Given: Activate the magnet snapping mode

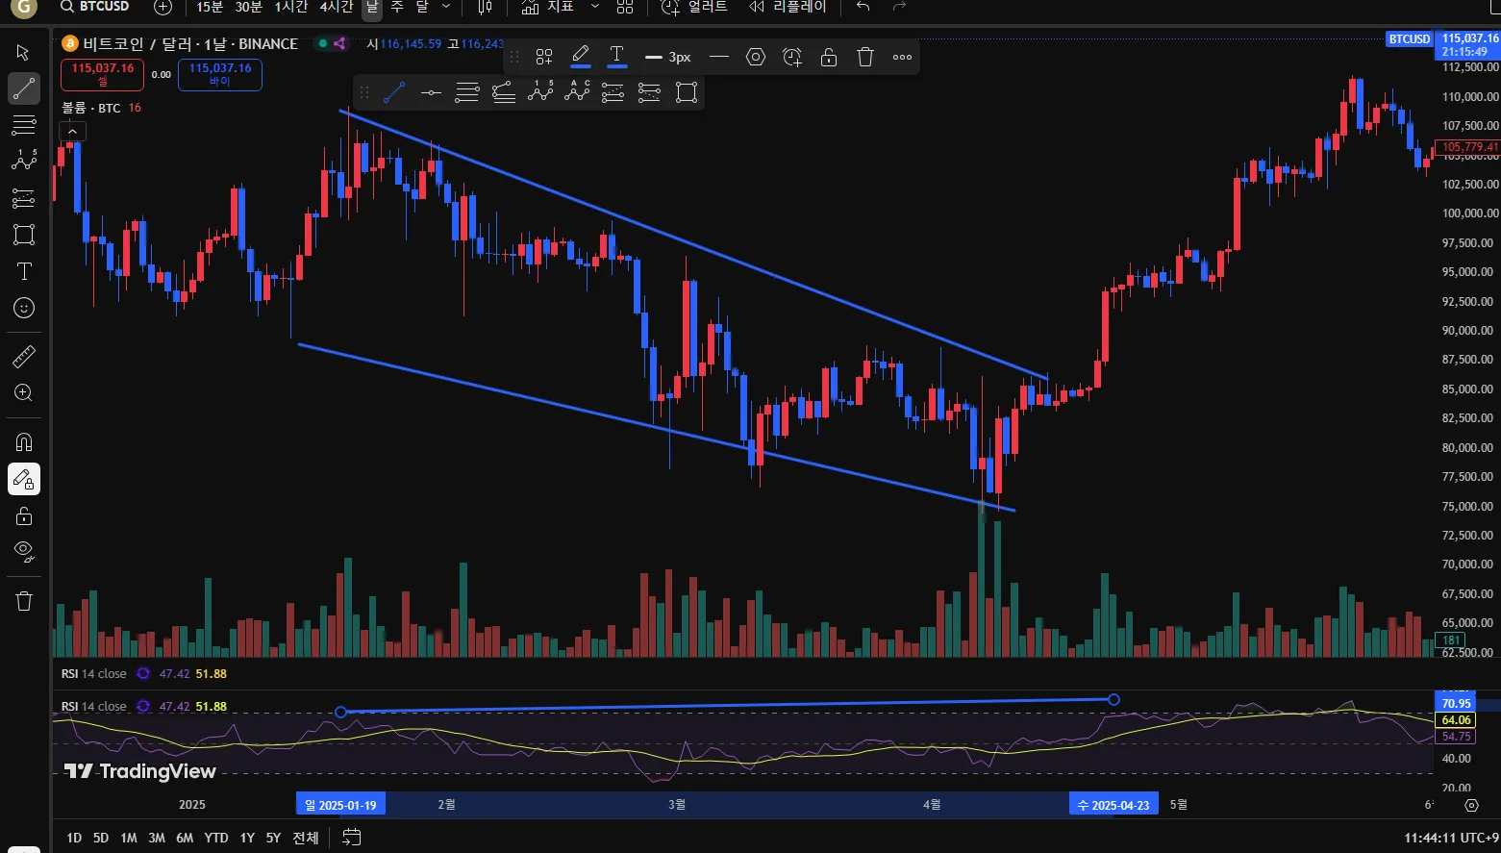Looking at the screenshot, I should pyautogui.click(x=24, y=441).
